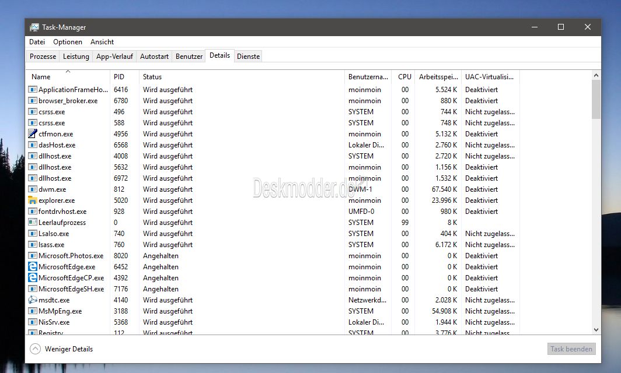This screenshot has width=621, height=373.
Task: Click the DWM-1 user name cell
Action: [x=361, y=189]
